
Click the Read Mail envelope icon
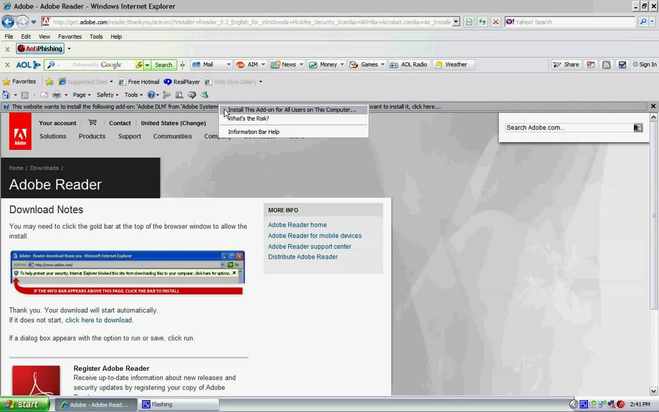pyautogui.click(x=44, y=95)
